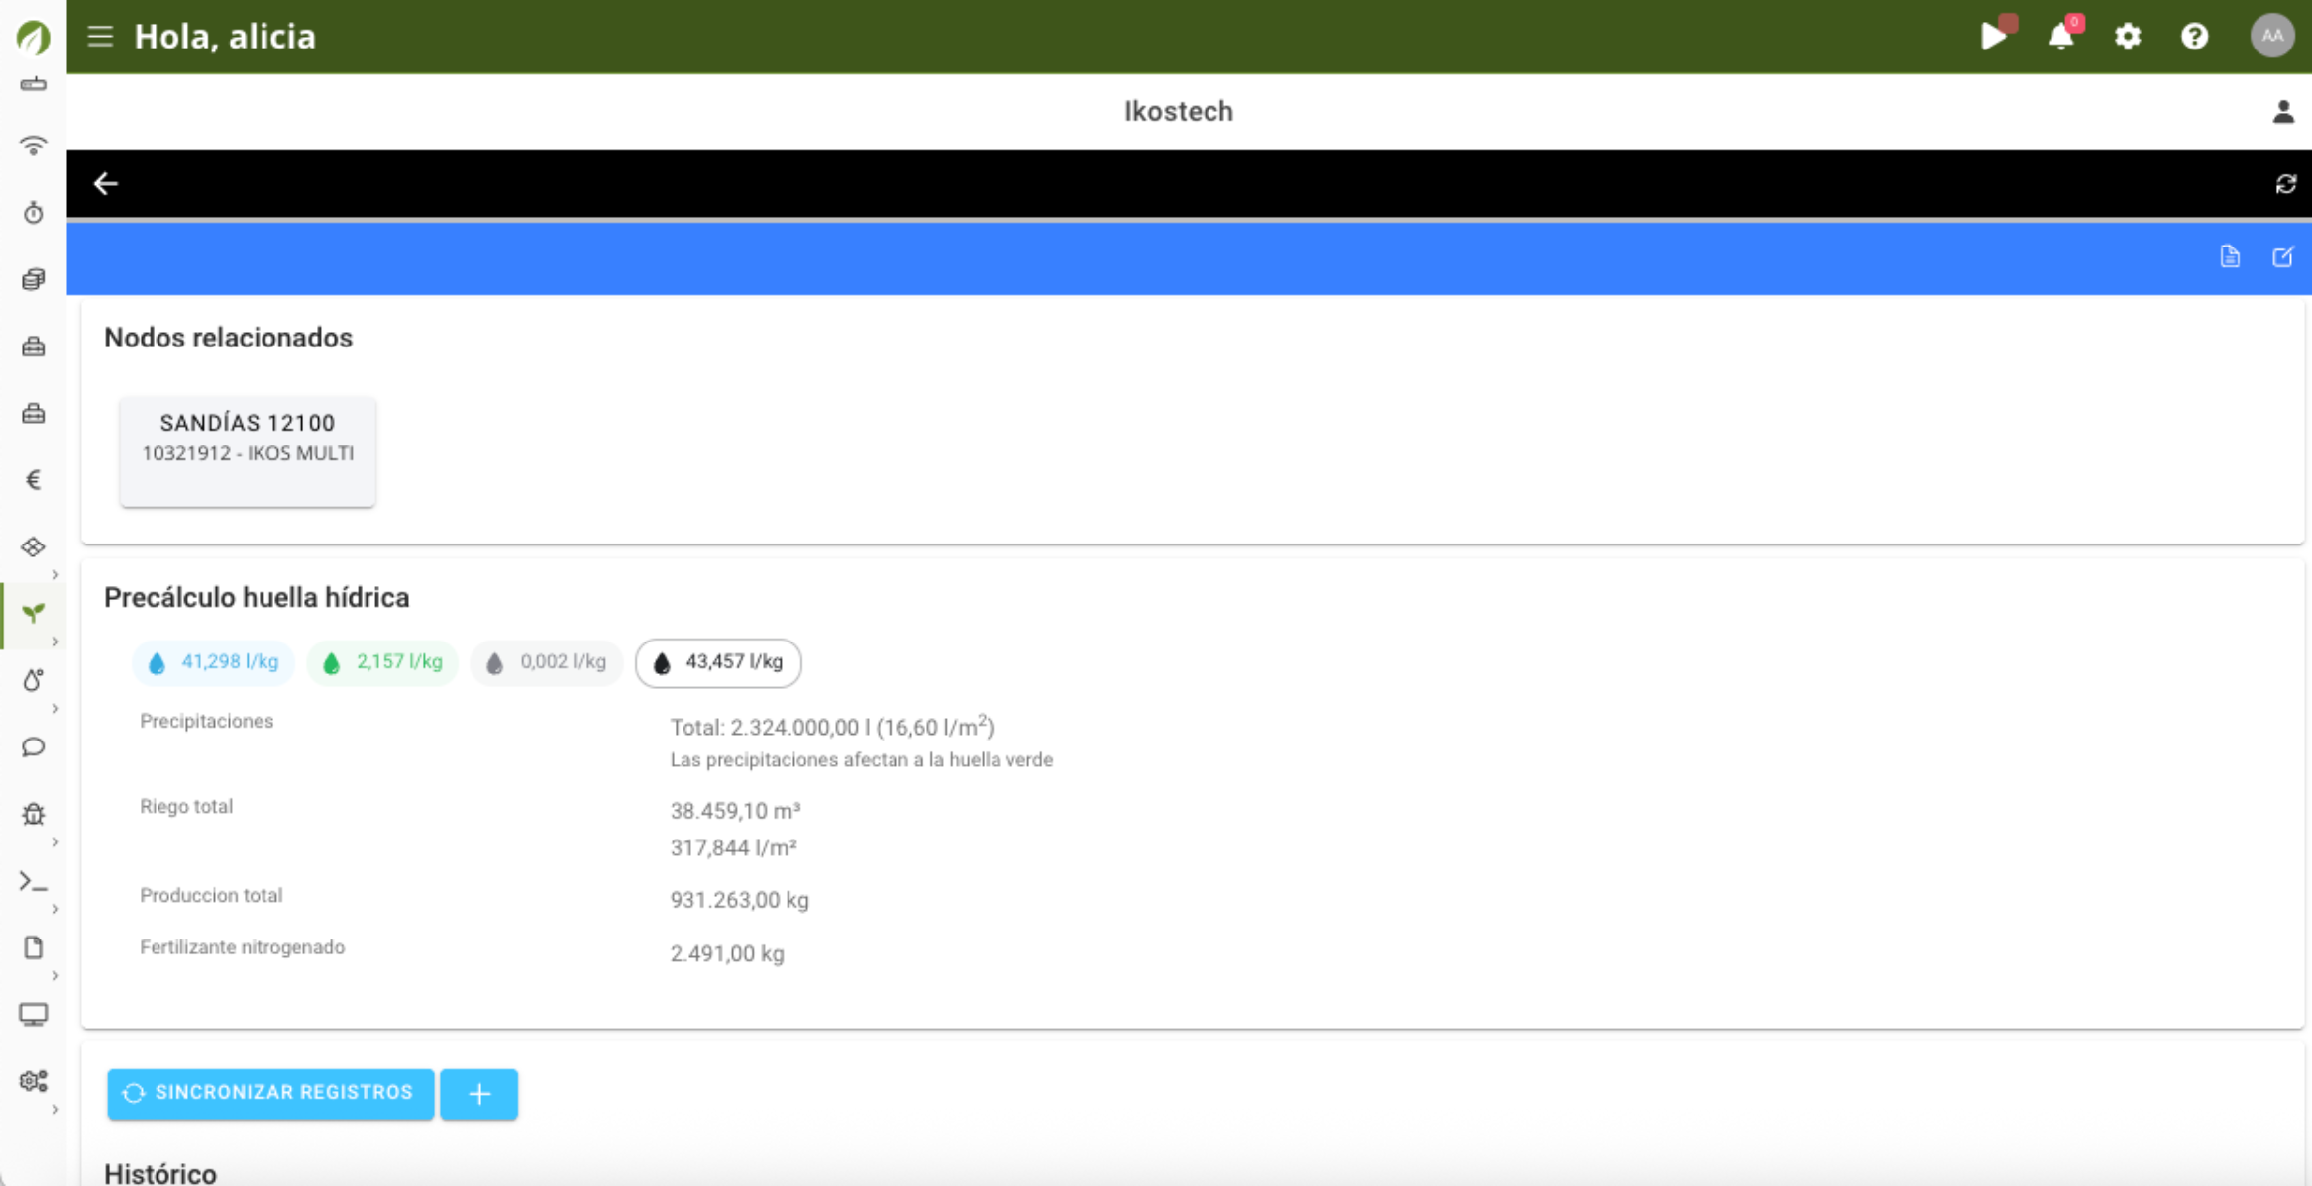
Task: Open the settings gear in header
Action: (x=2128, y=37)
